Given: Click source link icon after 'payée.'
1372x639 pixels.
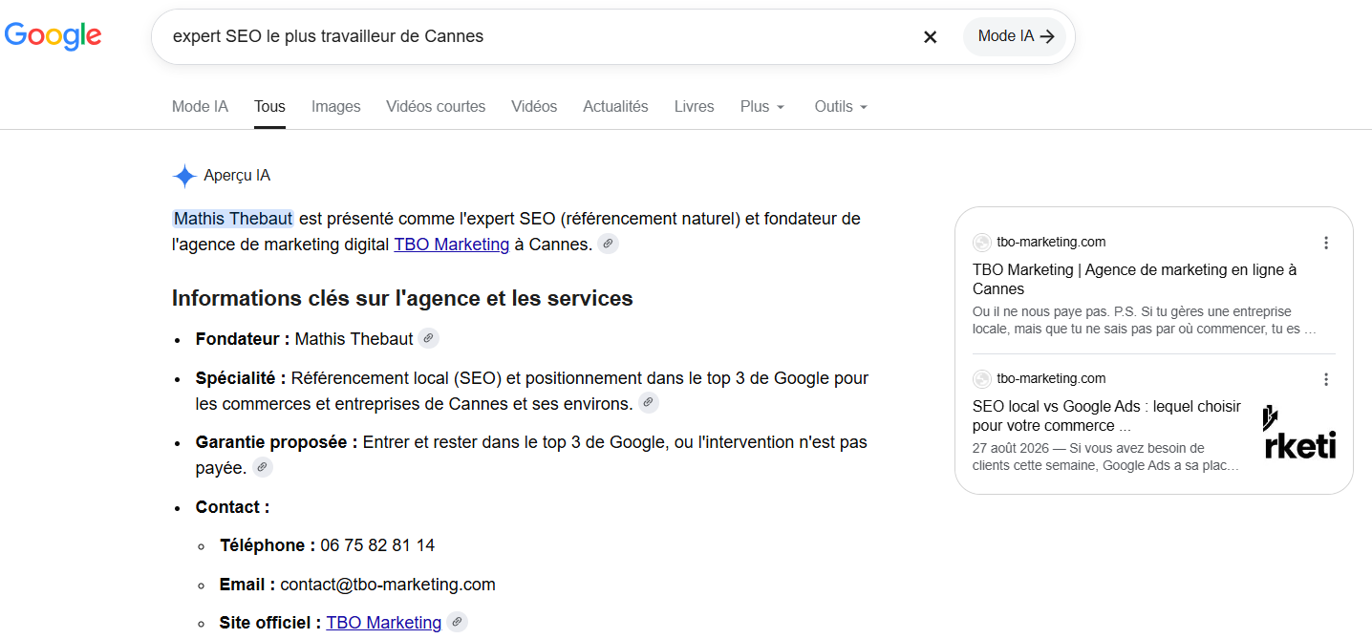Looking at the screenshot, I should [x=263, y=467].
